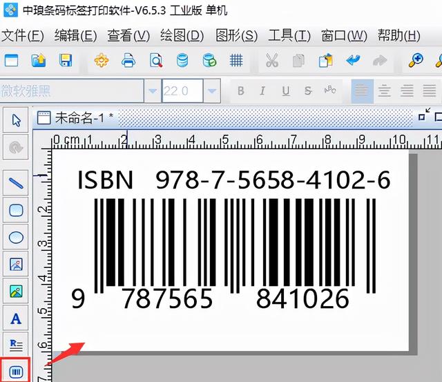Toggle the grid display icon

click(236, 60)
